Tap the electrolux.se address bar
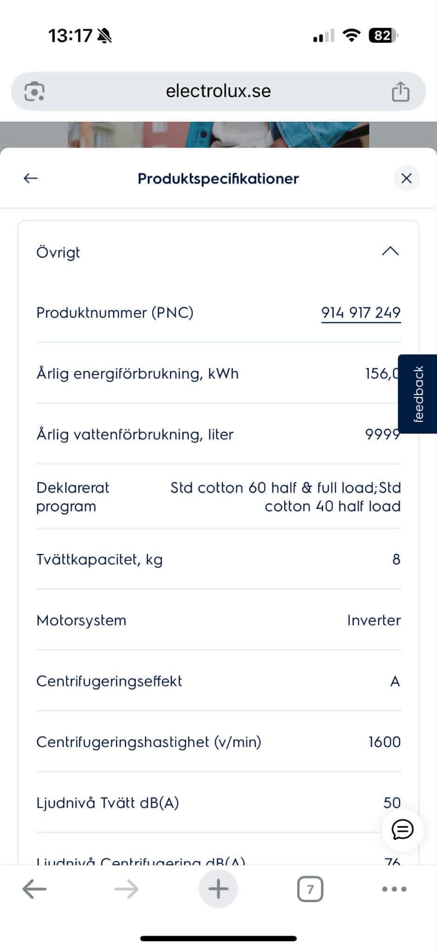The height and width of the screenshot is (950, 437). pyautogui.click(x=218, y=91)
